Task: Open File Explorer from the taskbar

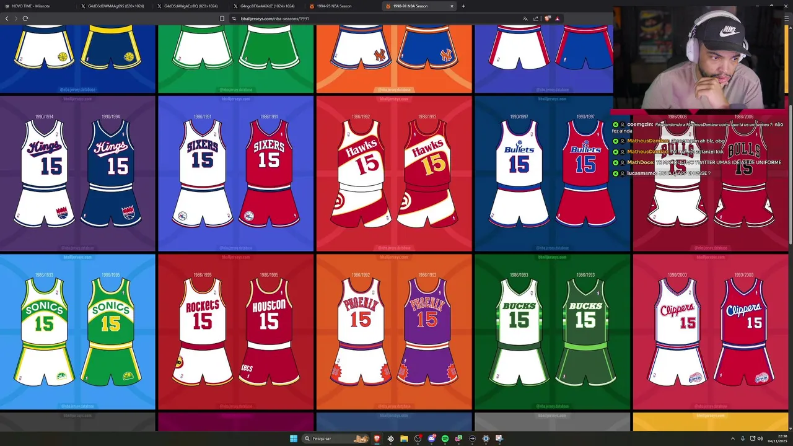Action: [x=404, y=439]
